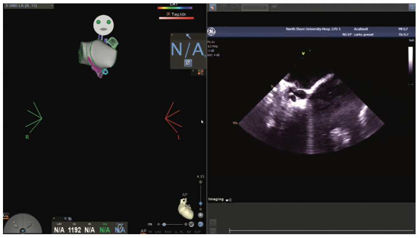419x238 pixels.
Task: Click the upper dimmed icon left of the timeline
Action: (213, 222)
